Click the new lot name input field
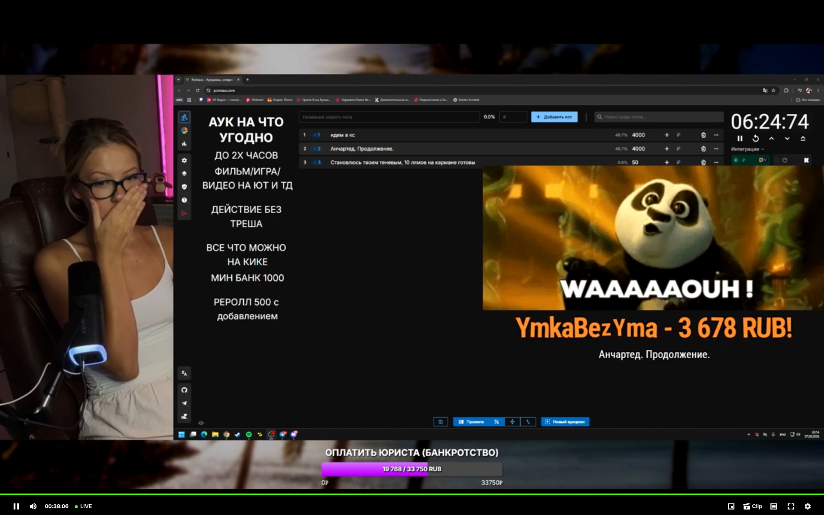Image resolution: width=824 pixels, height=515 pixels. point(389,117)
